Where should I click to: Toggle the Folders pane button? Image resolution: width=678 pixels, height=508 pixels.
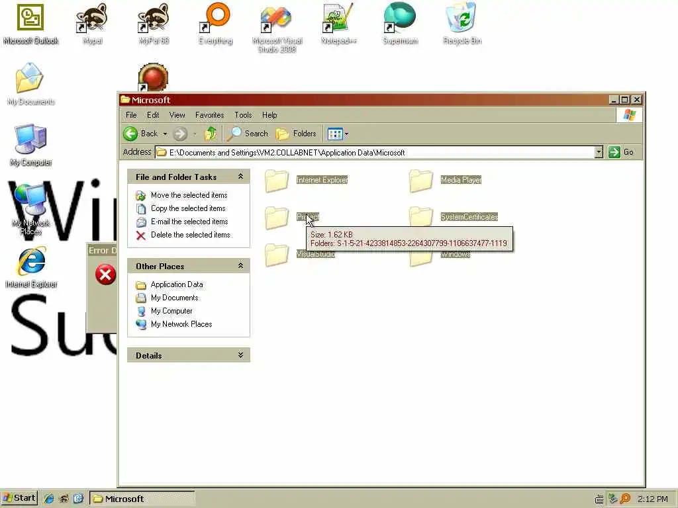coord(296,134)
